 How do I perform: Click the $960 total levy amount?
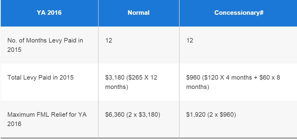pos(193,77)
